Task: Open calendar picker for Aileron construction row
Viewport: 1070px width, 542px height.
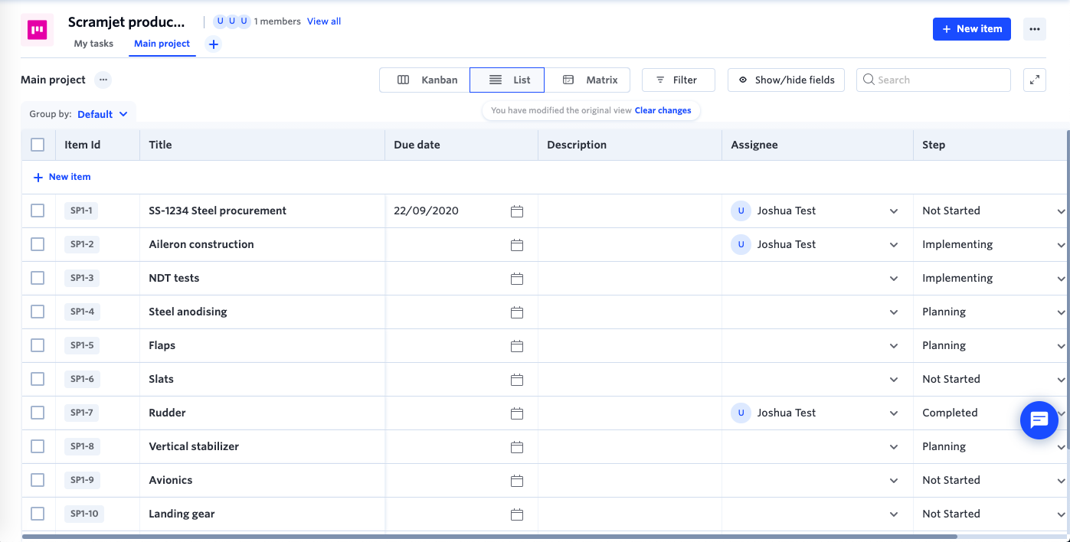Action: pyautogui.click(x=517, y=245)
